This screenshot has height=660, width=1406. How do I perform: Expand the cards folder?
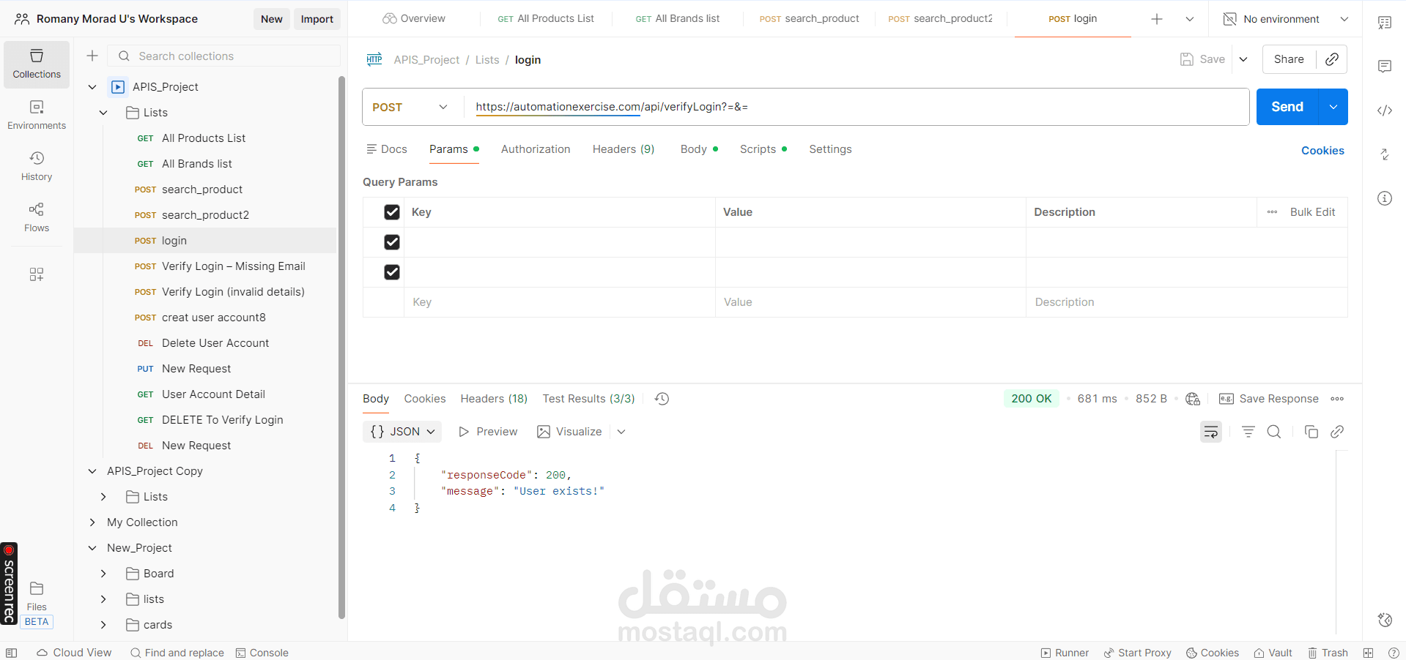(103, 625)
